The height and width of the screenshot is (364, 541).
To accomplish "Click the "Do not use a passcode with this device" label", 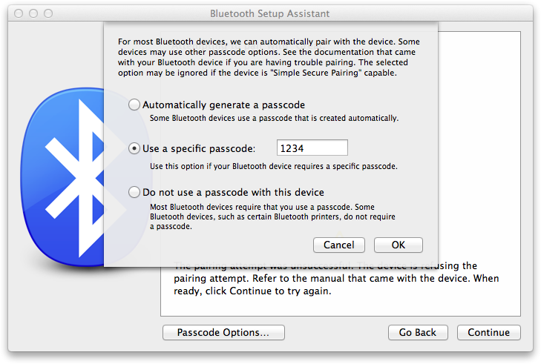I will [233, 192].
